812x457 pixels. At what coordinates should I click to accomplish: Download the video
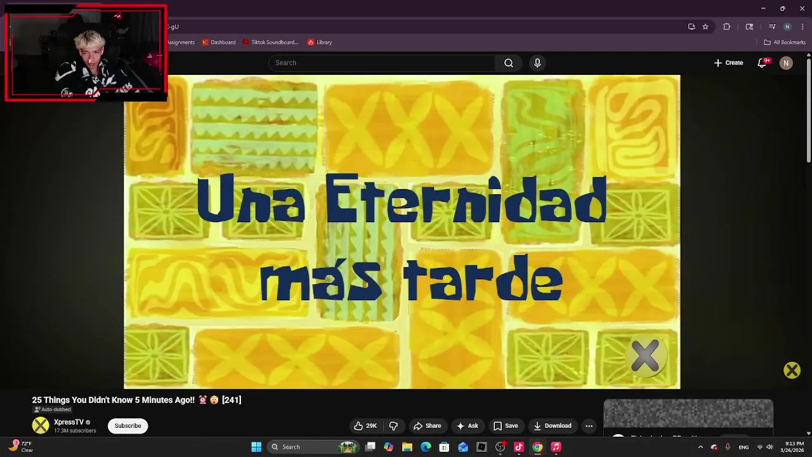pos(553,426)
